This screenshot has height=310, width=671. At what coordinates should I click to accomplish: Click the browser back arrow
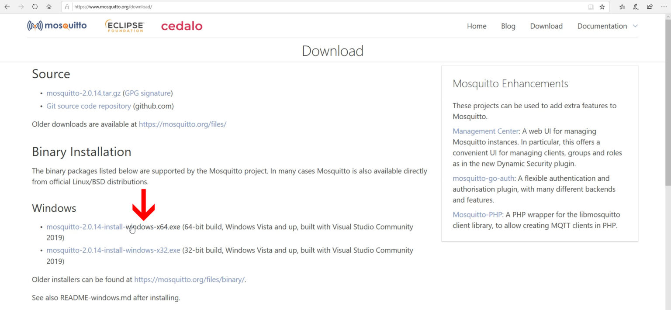point(7,7)
